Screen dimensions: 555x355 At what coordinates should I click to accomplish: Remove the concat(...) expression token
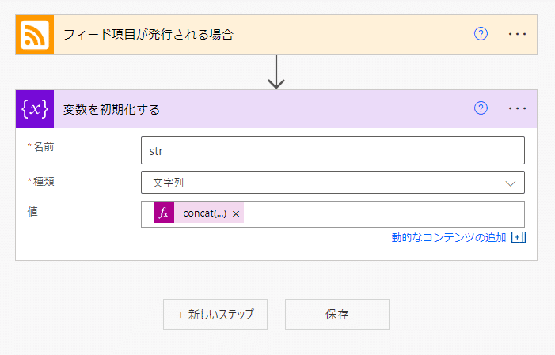pyautogui.click(x=236, y=214)
